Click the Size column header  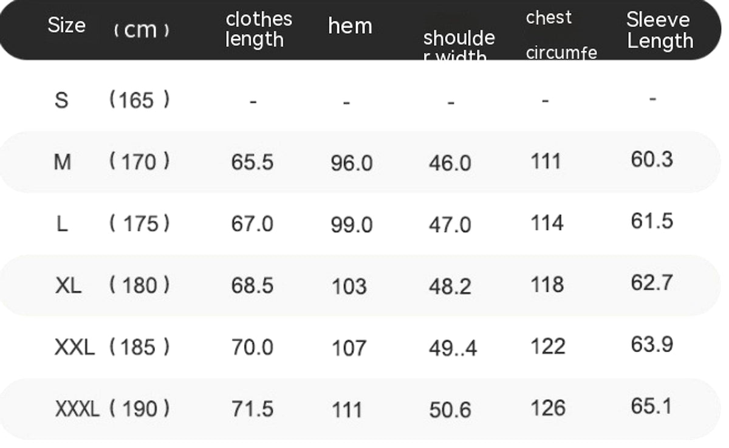click(67, 26)
